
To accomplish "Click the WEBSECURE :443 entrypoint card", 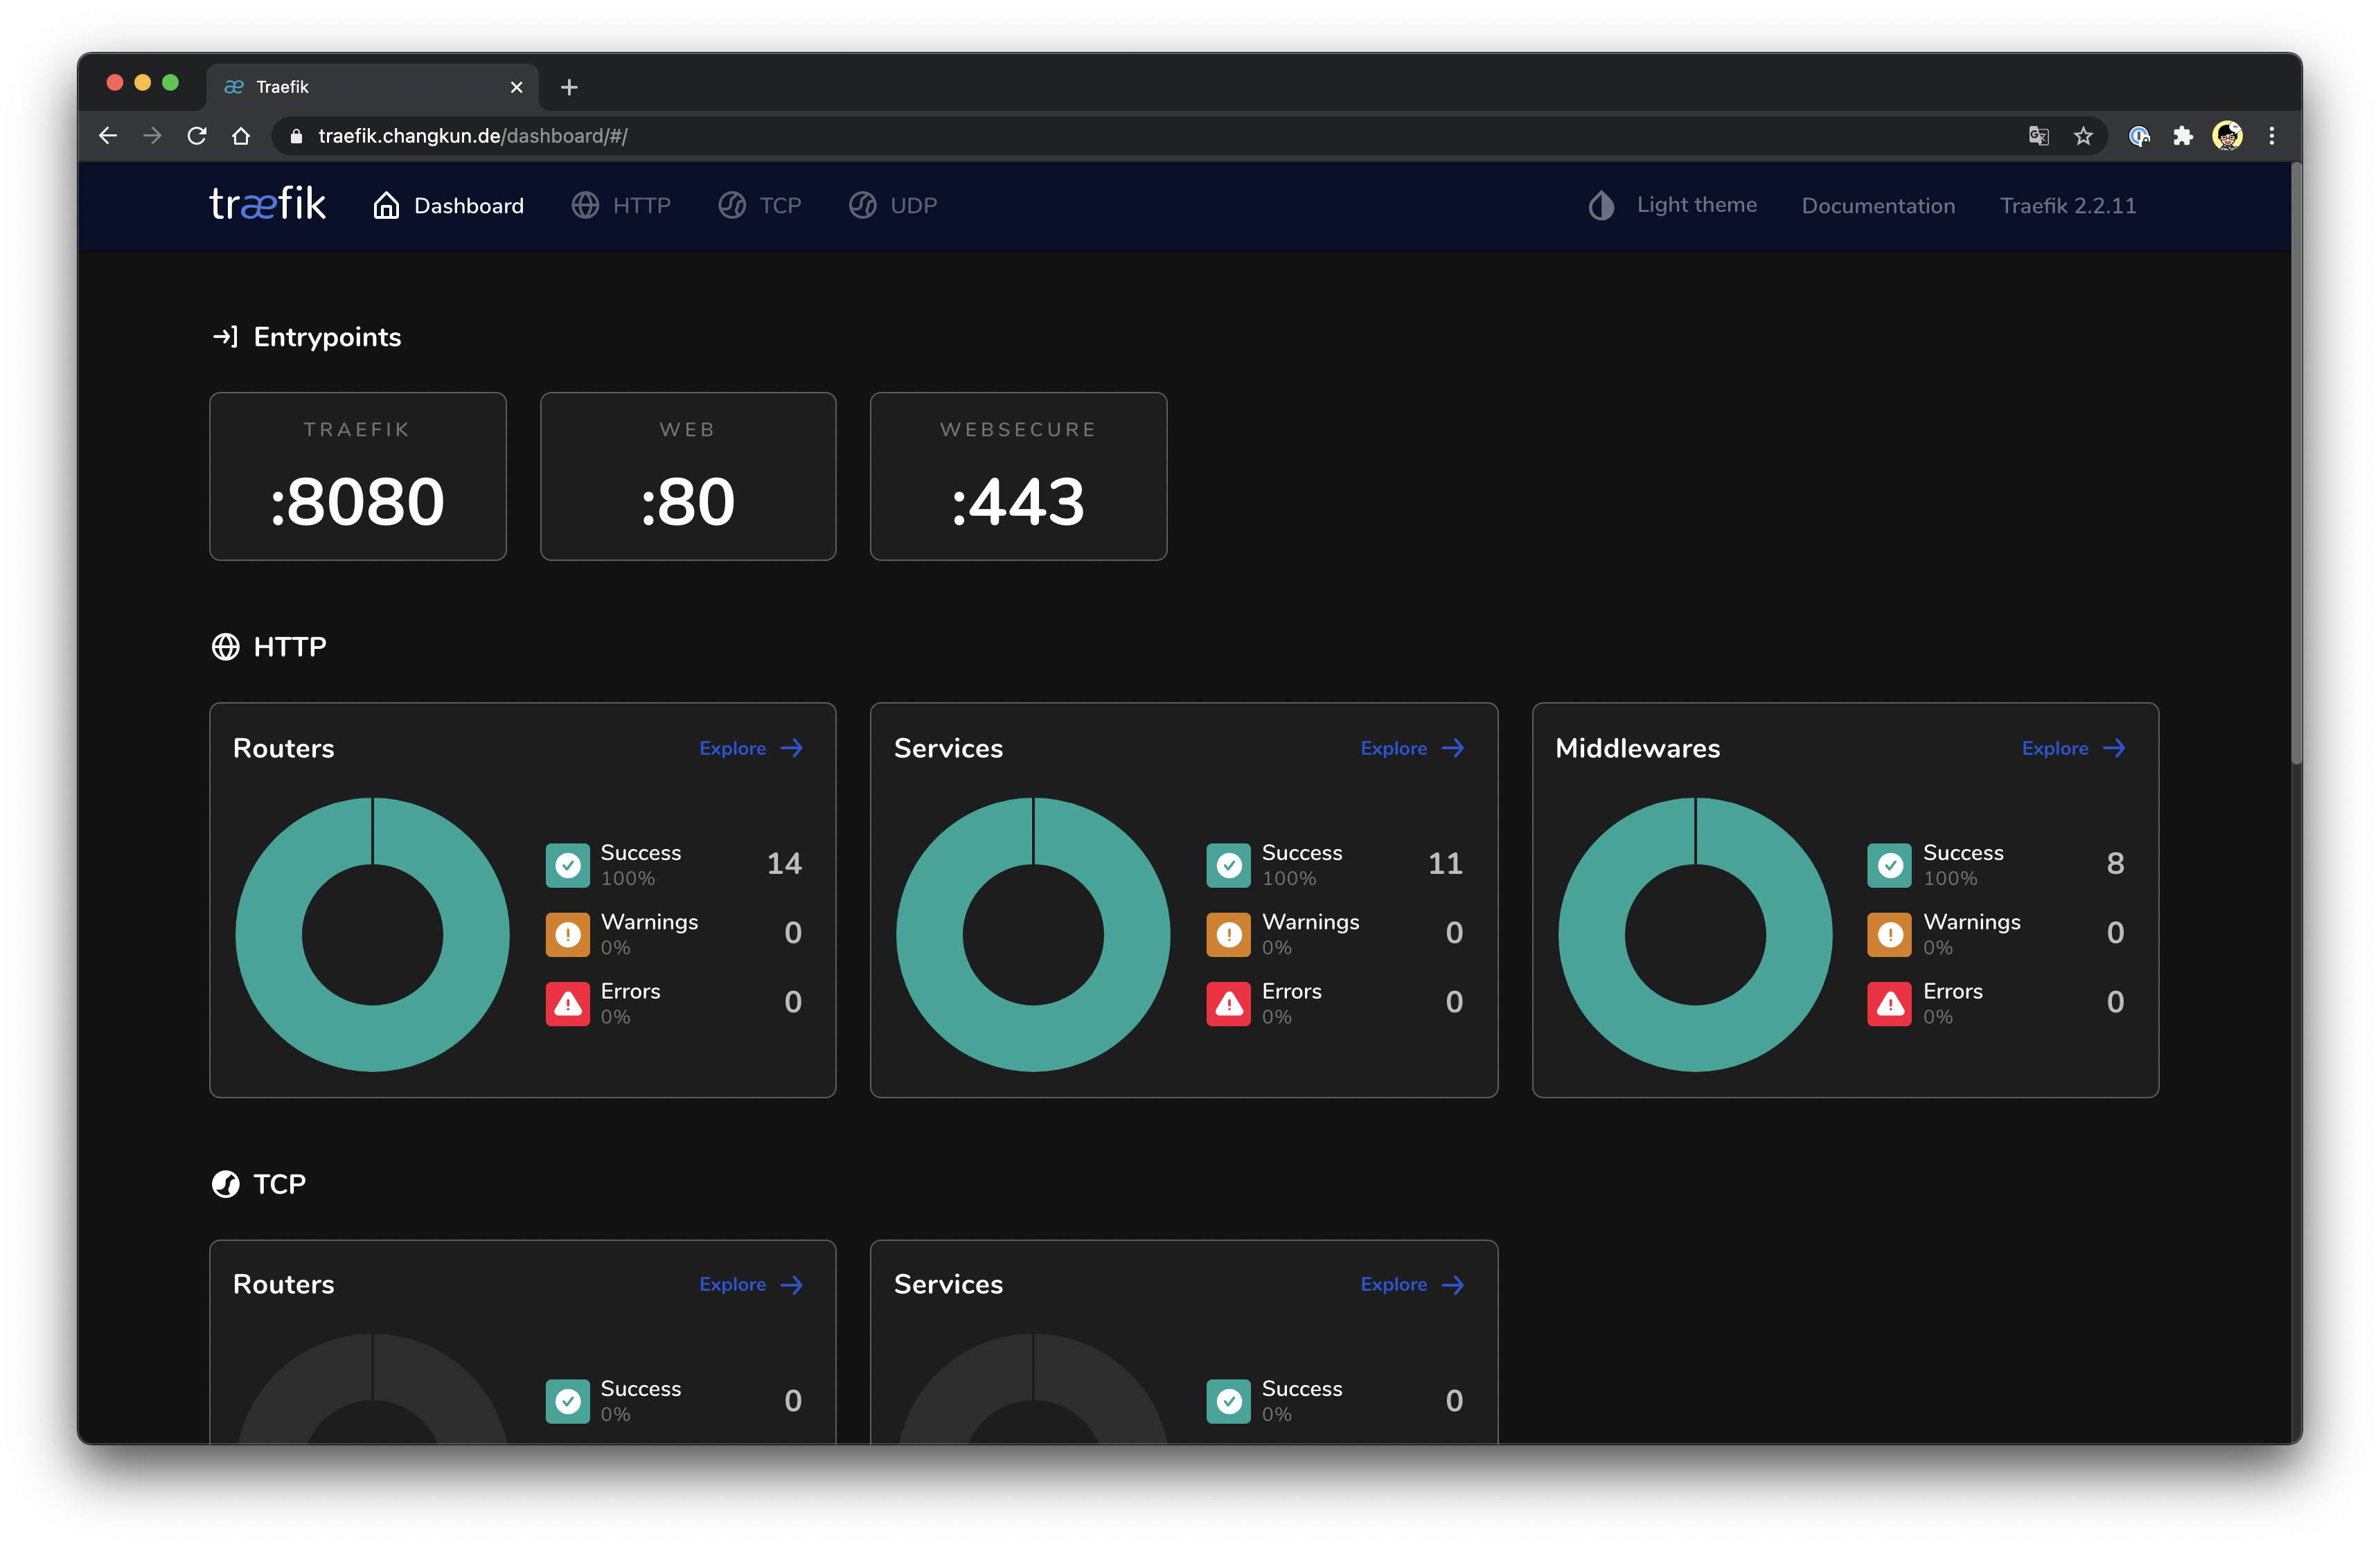I will point(1018,476).
